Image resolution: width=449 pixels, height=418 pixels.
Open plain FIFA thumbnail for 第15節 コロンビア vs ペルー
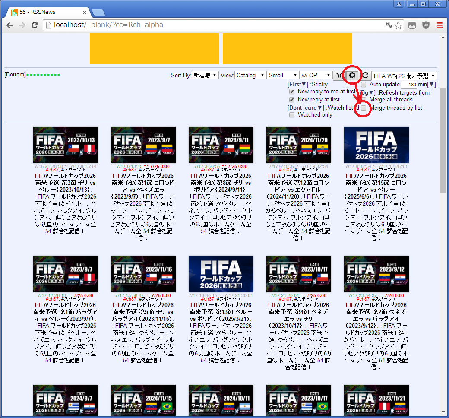(x=376, y=145)
